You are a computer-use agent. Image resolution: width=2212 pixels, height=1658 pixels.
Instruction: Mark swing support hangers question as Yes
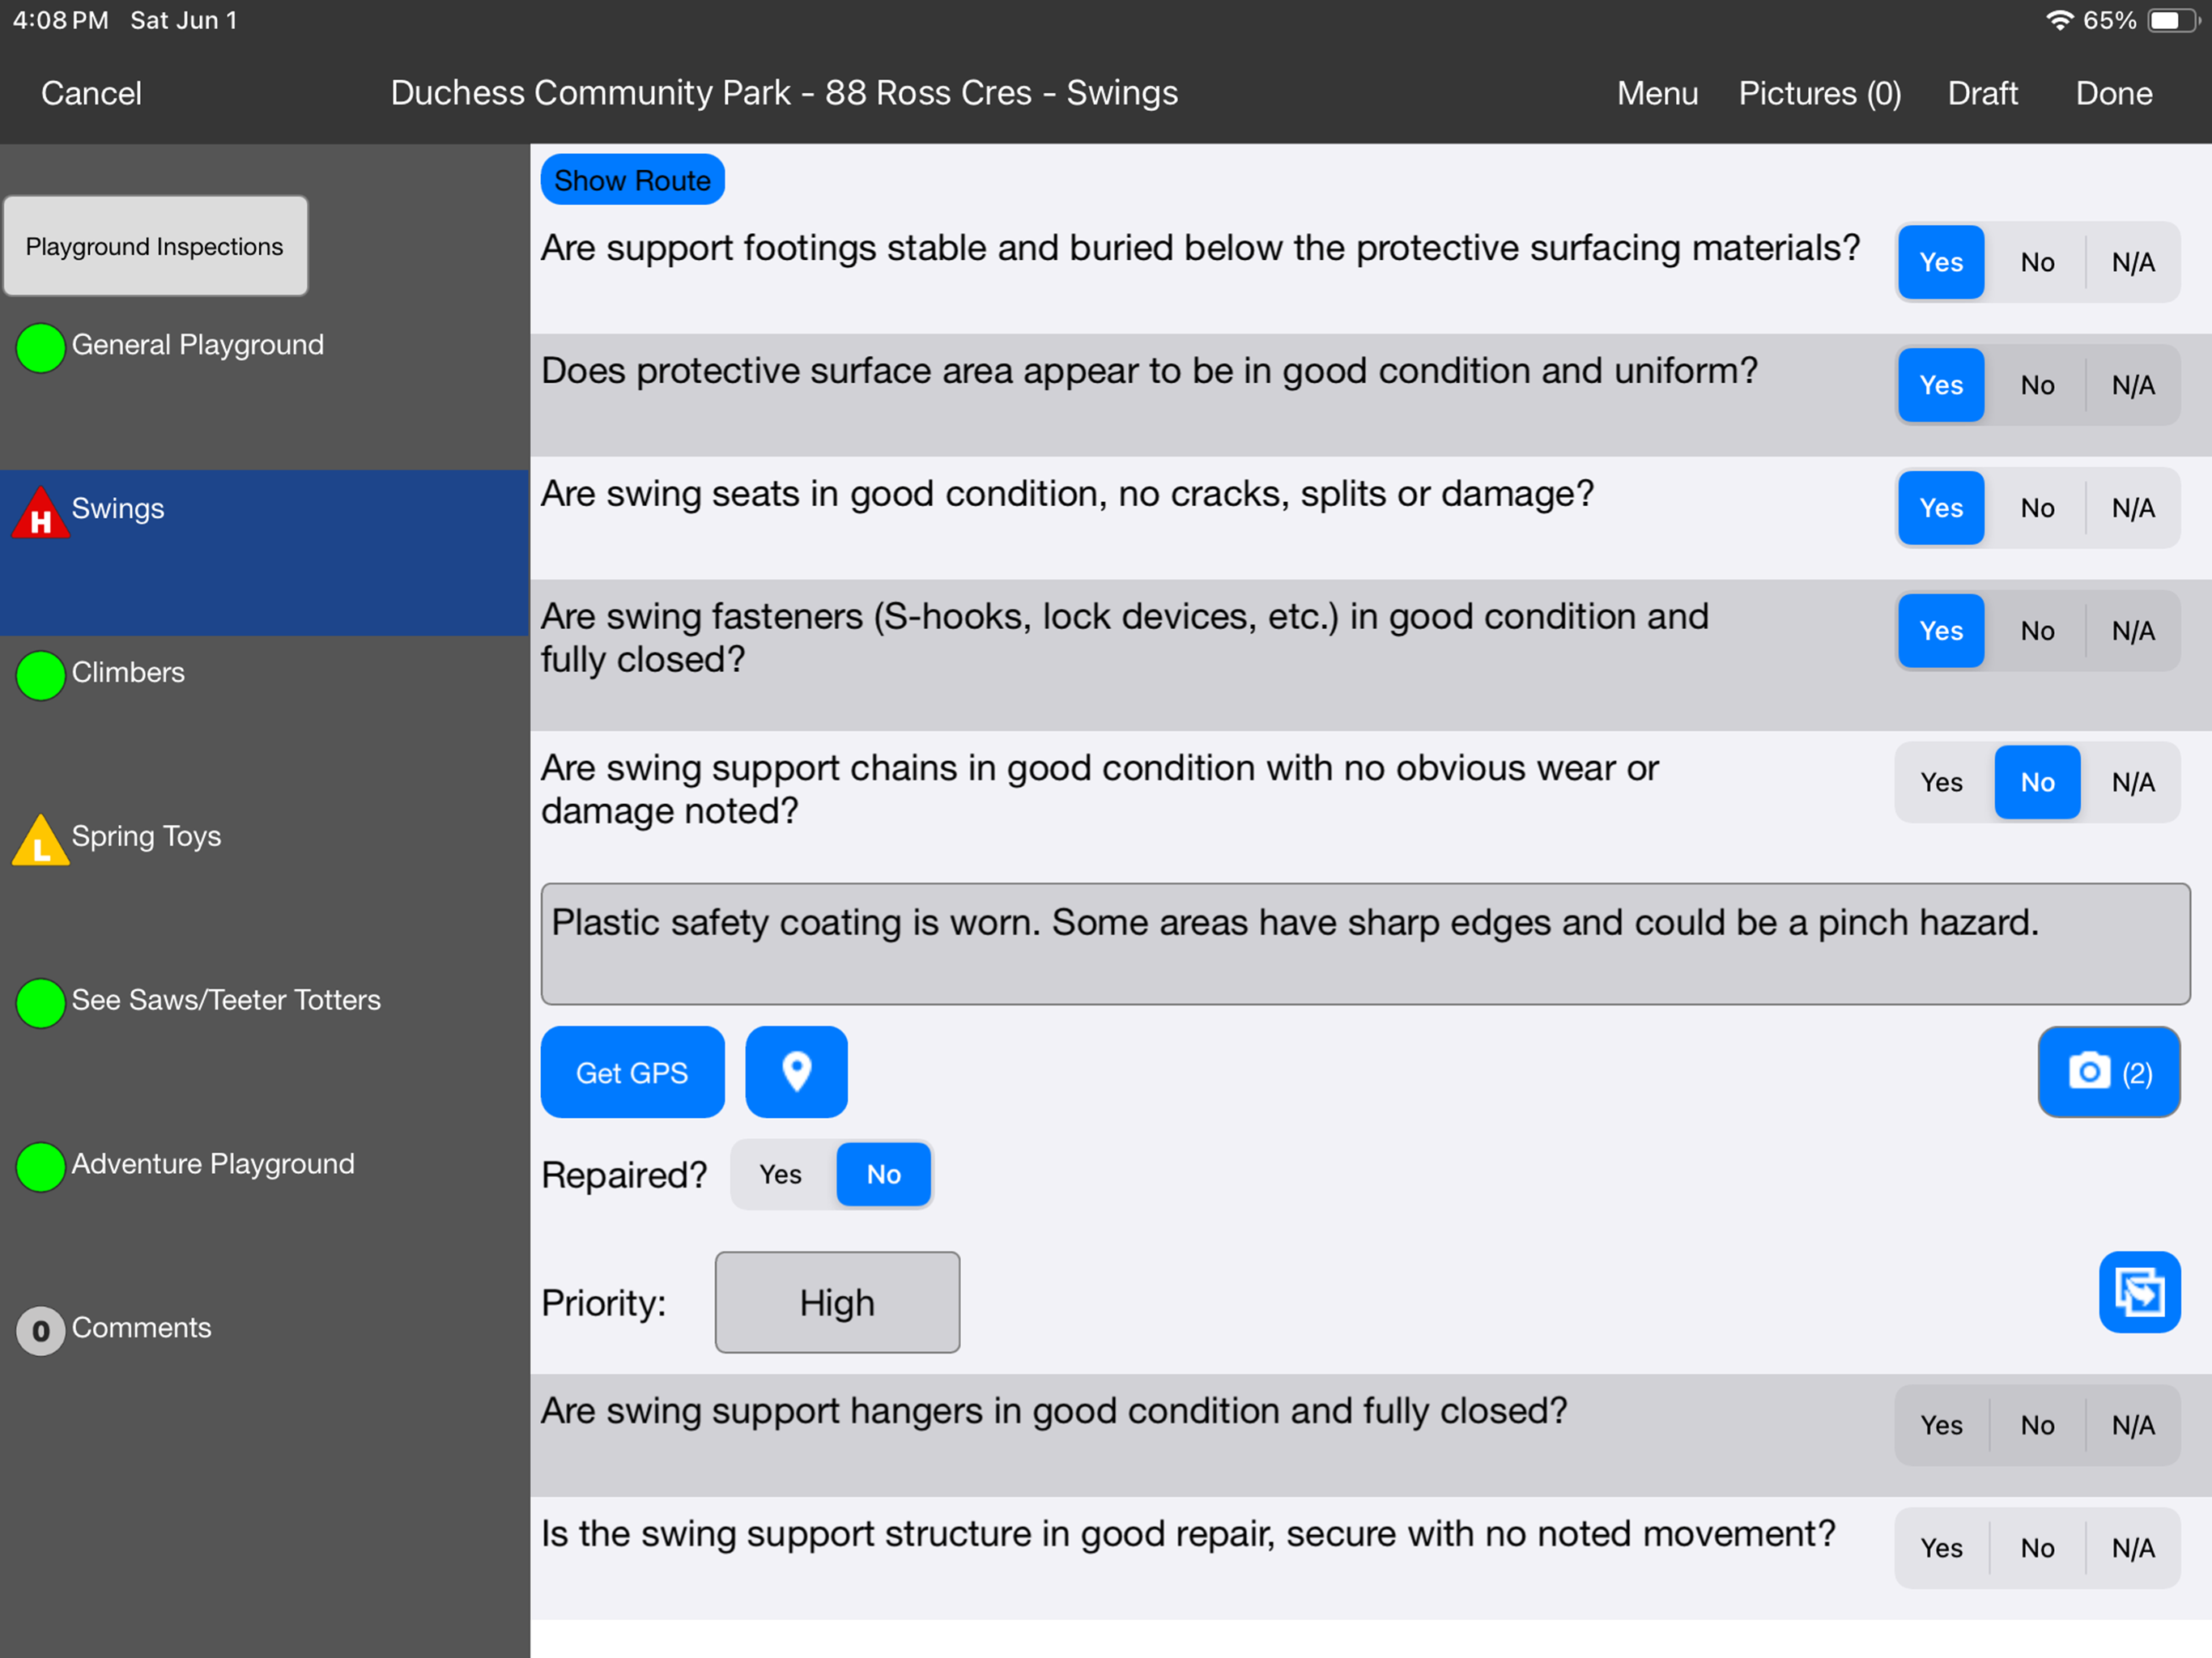[1941, 1425]
